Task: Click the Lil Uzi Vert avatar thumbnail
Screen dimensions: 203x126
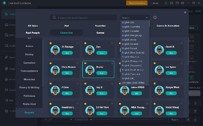Action: (x=90, y=110)
